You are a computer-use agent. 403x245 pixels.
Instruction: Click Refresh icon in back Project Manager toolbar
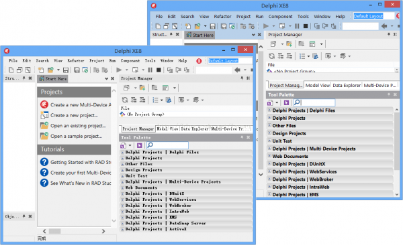[x=271, y=56]
